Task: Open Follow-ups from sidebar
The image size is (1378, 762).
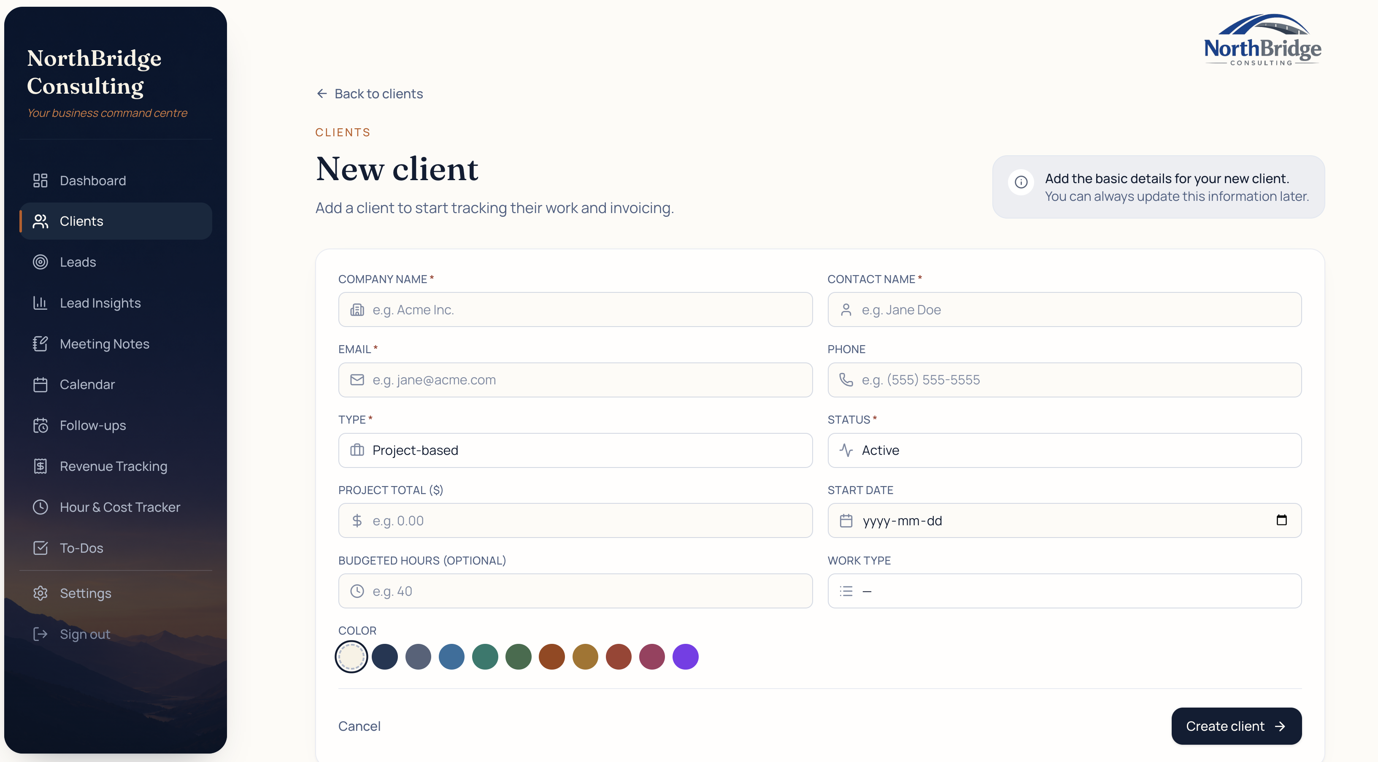Action: click(x=116, y=425)
